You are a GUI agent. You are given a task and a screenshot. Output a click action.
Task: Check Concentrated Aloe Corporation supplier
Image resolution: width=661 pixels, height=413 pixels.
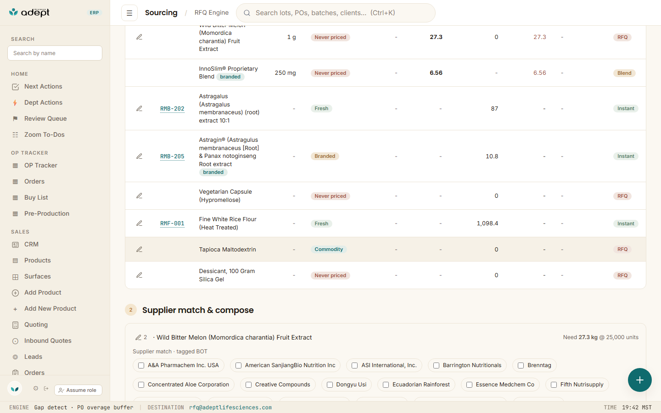point(141,385)
